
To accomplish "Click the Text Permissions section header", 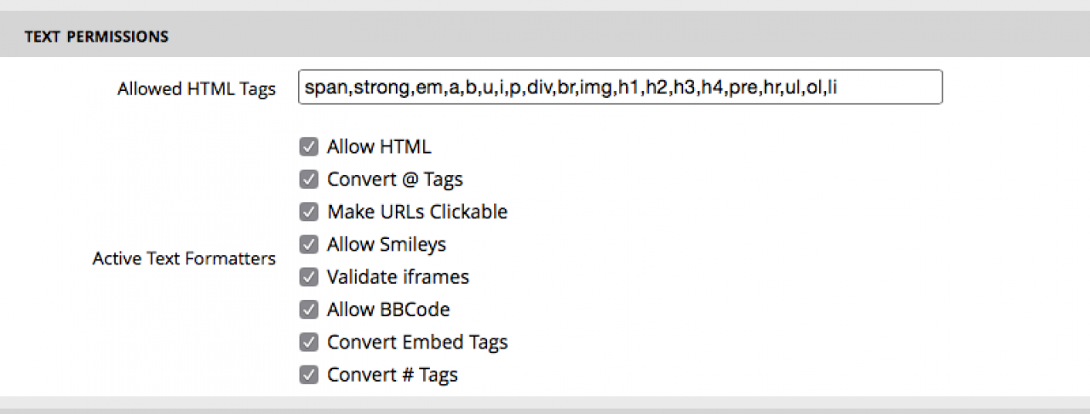I will pyautogui.click(x=96, y=37).
